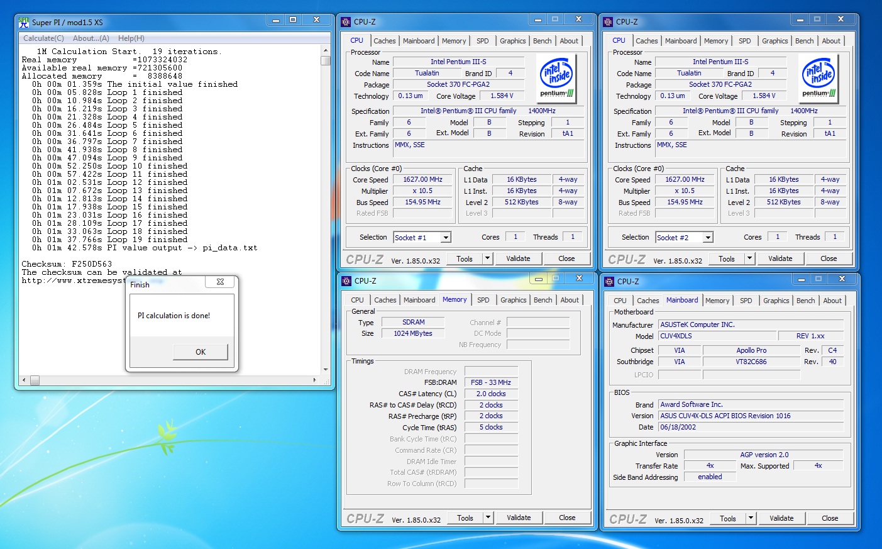Viewport: 882px width, 549px height.
Task: Click Core Speed value in Socket #1 window
Action: (422, 179)
